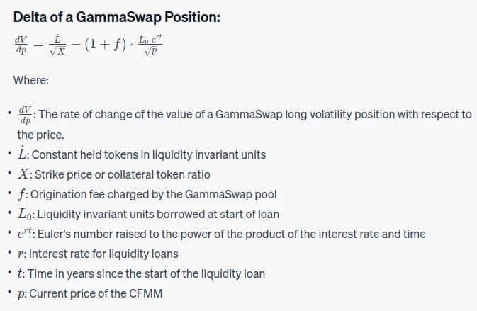Viewport: 477px width, 311px height.
Task: Click the 'rate of change of the value' description
Action: pyautogui.click(x=255, y=115)
